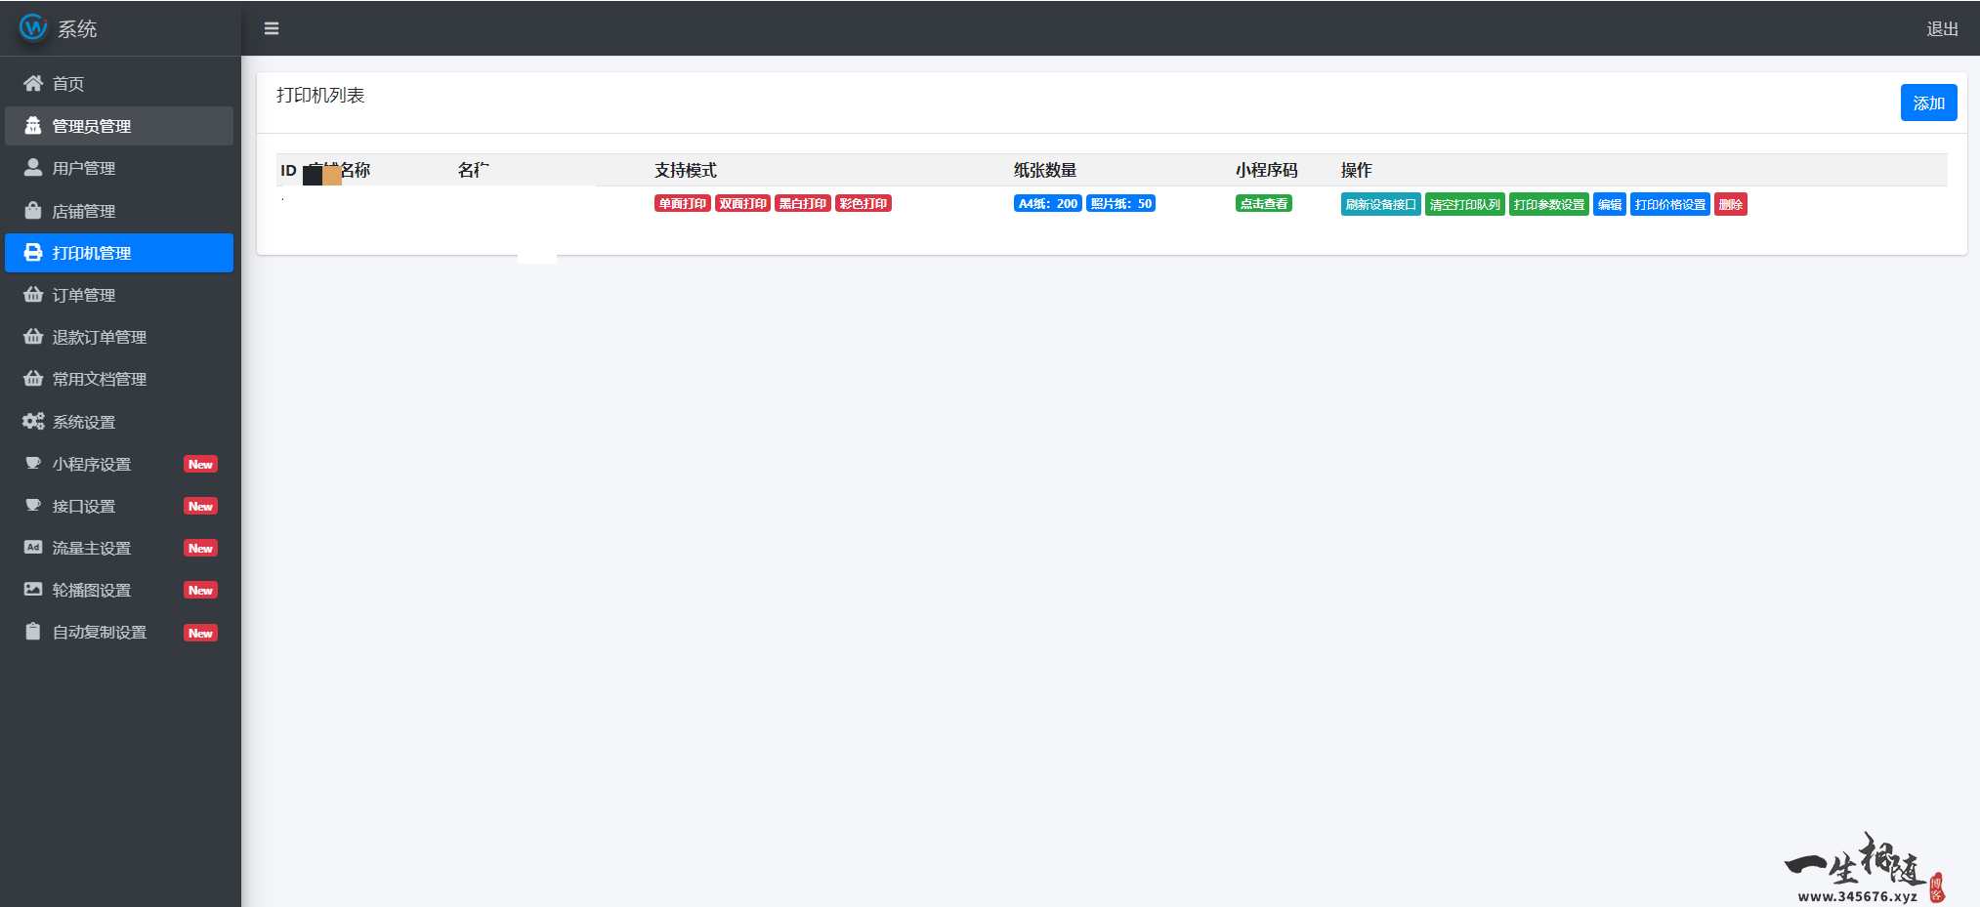Image resolution: width=1980 pixels, height=907 pixels.
Task: Click the user icon for 用户管理
Action: [x=33, y=168]
